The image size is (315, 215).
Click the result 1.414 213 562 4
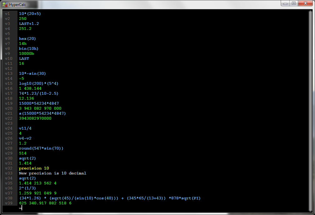click(38, 183)
